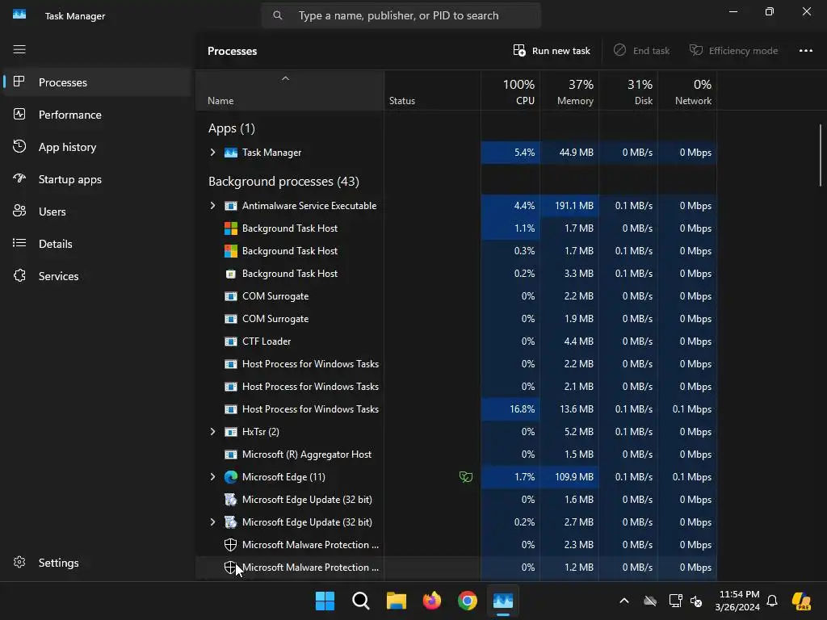The image size is (827, 620).
Task: Select the 16.8% CPU Host Process row
Action: pyautogui.click(x=456, y=409)
